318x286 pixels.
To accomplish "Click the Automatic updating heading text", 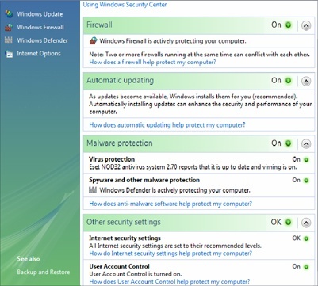I will pyautogui.click(x=120, y=80).
